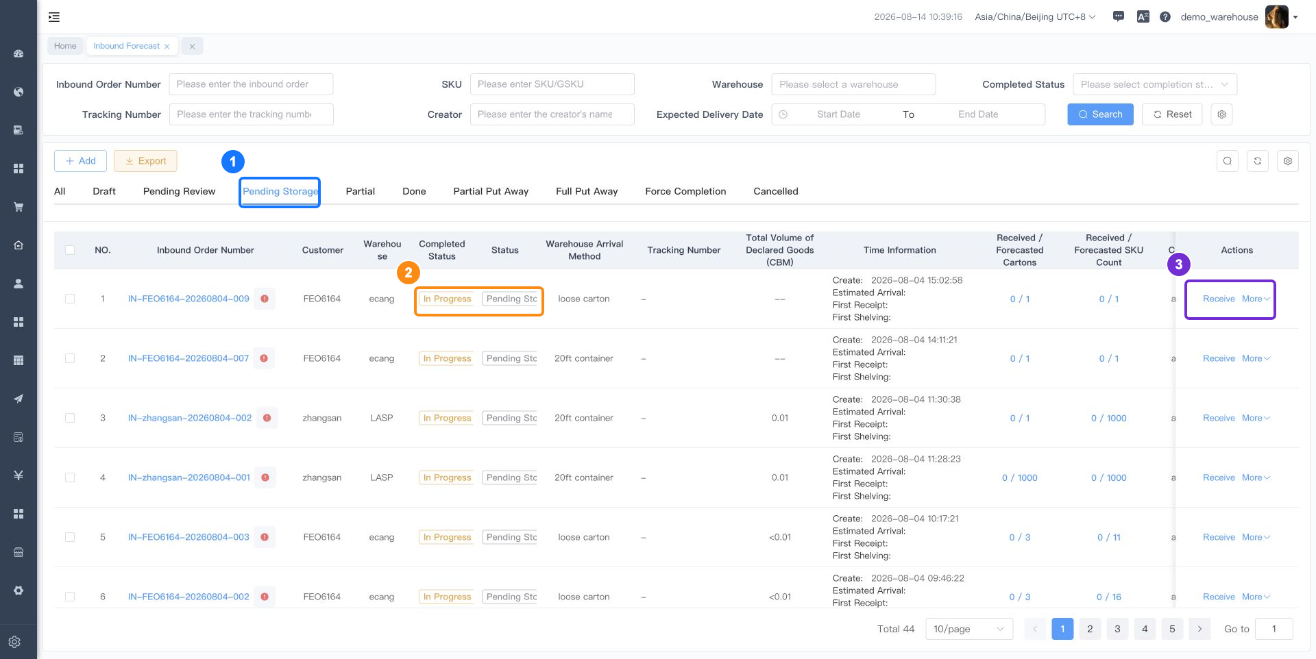Switch to the Cancelled tab
Screen dimensions: 1316x659
(x=776, y=191)
